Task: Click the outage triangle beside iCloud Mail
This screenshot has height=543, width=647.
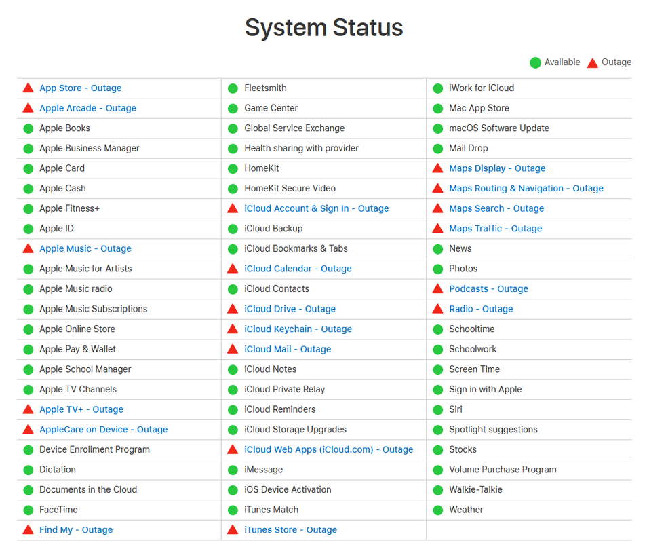Action: point(233,349)
